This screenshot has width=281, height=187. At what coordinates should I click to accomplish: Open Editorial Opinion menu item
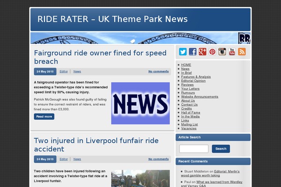193,81
